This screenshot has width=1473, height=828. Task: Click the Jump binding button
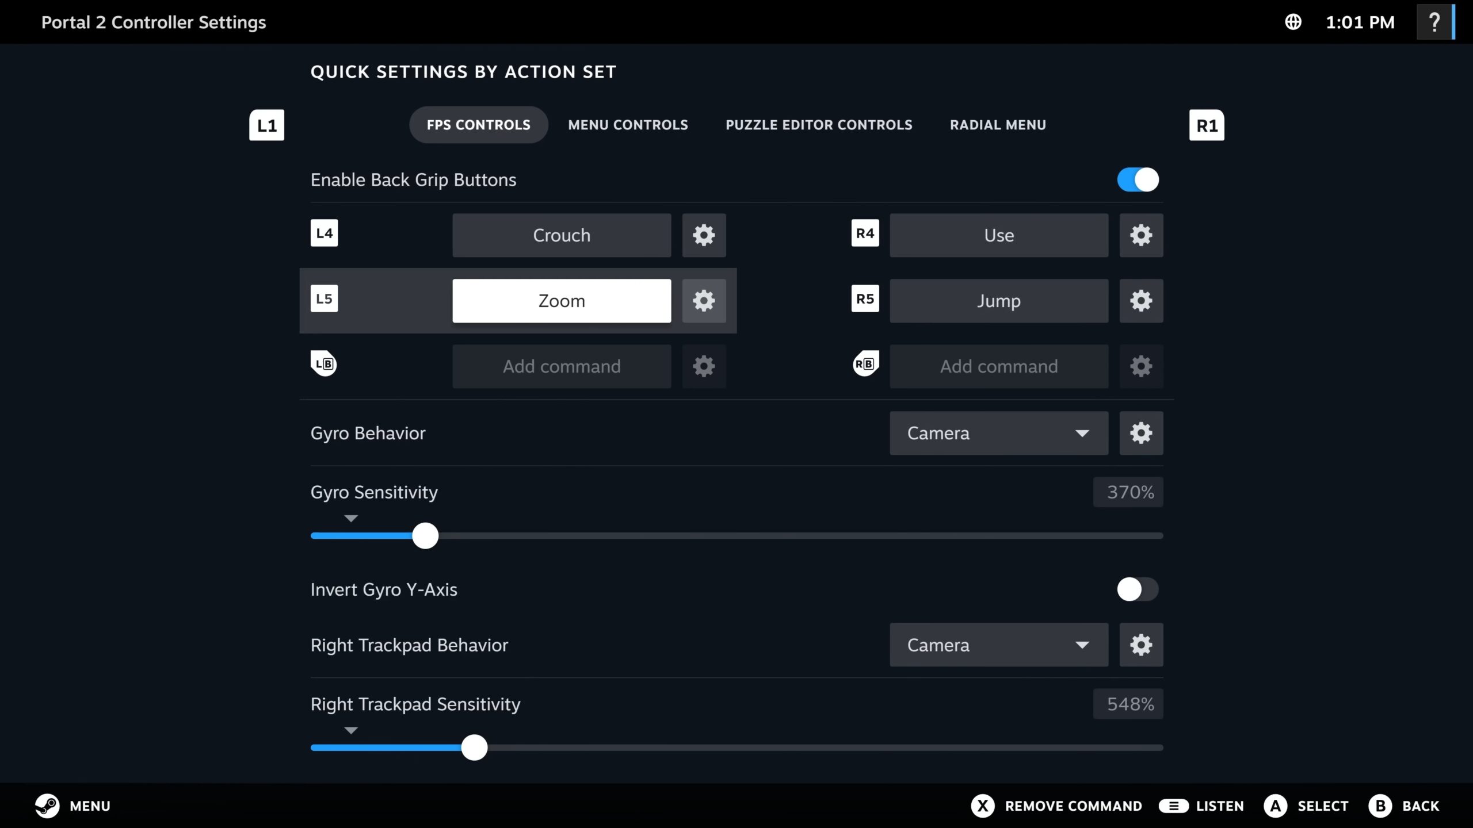tap(999, 301)
